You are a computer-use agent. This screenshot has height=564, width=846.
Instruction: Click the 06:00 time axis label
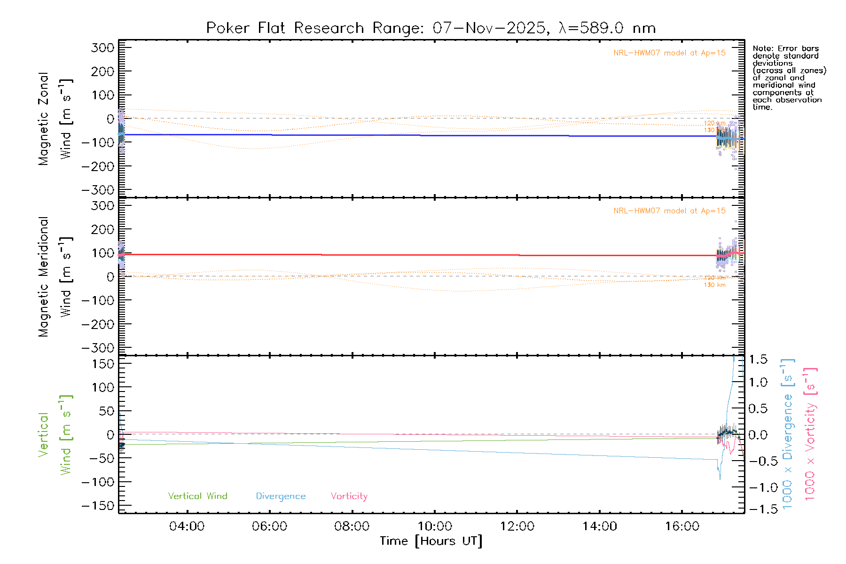[x=269, y=526]
